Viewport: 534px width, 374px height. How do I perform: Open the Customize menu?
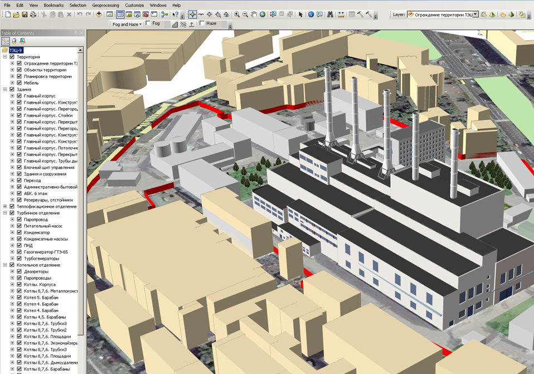134,5
